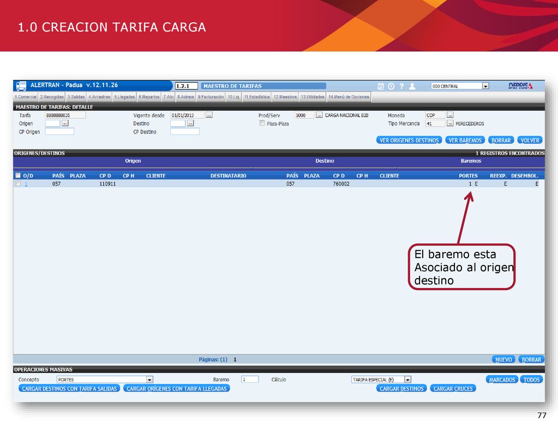Open Tipo Mercancía lookup ellipsis button
The image size is (558, 427).
pyautogui.click(x=450, y=123)
